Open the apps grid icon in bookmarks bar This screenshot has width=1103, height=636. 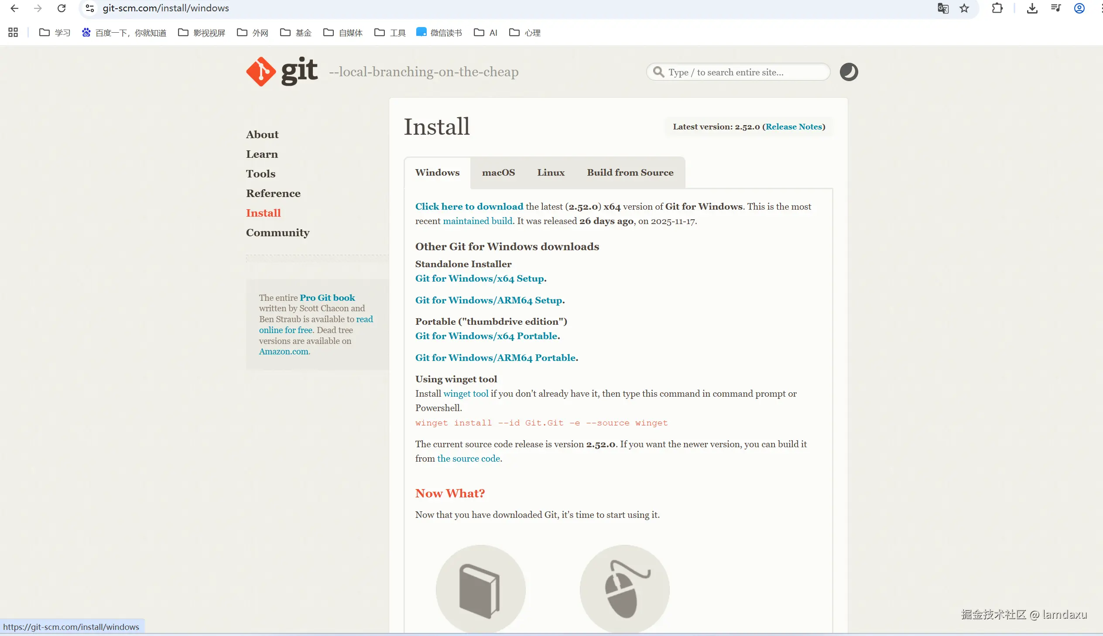pyautogui.click(x=13, y=32)
